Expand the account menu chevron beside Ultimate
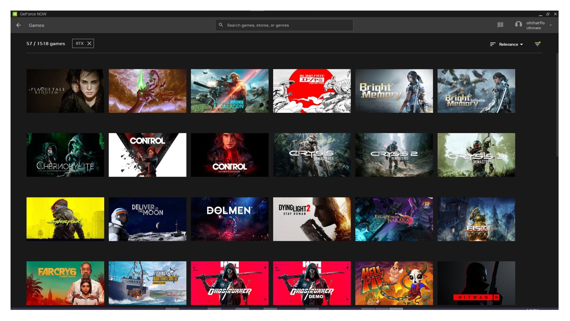 (x=551, y=25)
